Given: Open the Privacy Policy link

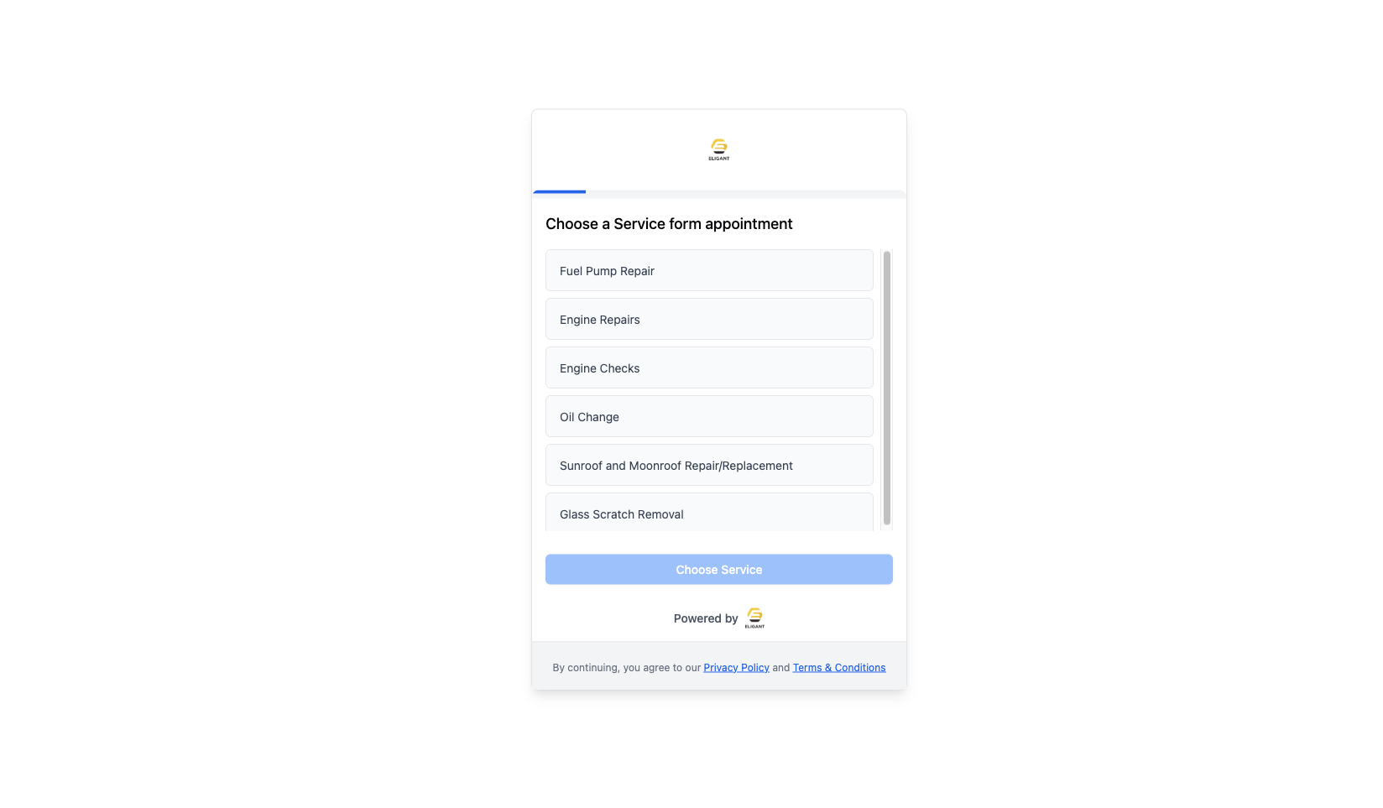Looking at the screenshot, I should point(736,667).
